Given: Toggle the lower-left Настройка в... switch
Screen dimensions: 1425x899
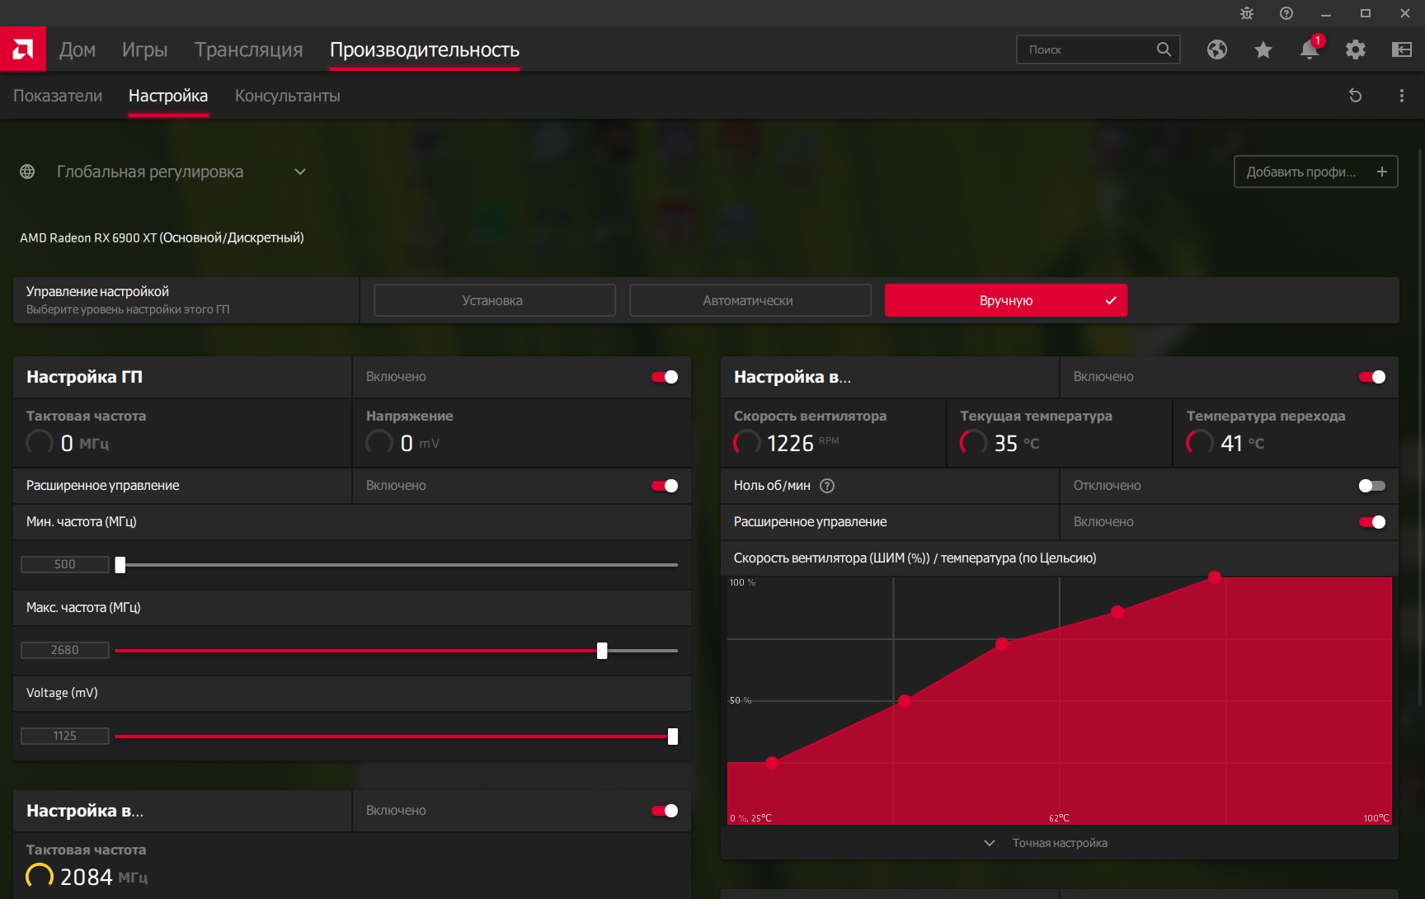Looking at the screenshot, I should click(x=665, y=811).
